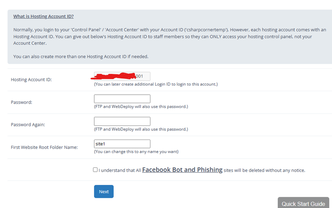Click the 'Password Again:' label
The height and width of the screenshot is (208, 332).
click(x=28, y=125)
